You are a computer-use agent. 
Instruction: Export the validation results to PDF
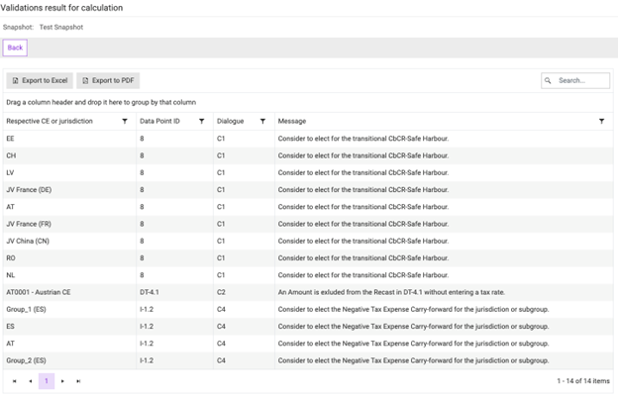[x=110, y=80]
